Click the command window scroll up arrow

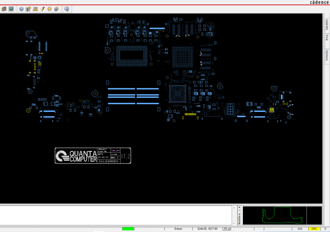click(234, 208)
